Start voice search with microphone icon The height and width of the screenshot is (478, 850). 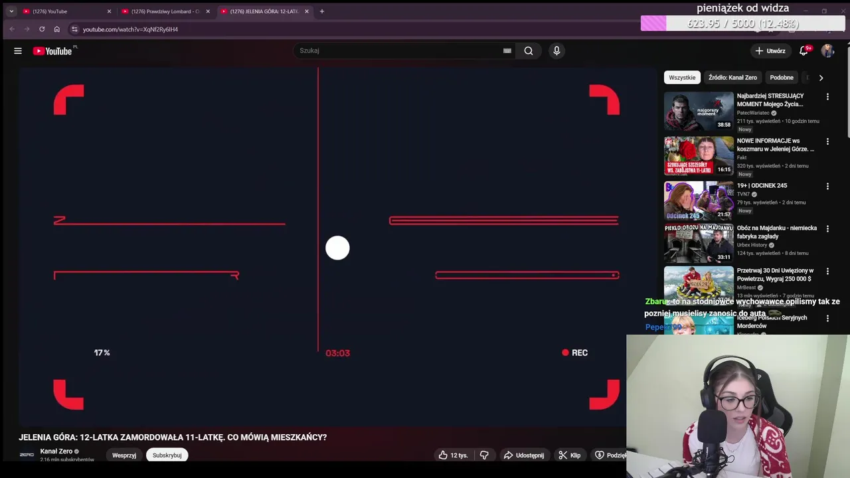556,50
